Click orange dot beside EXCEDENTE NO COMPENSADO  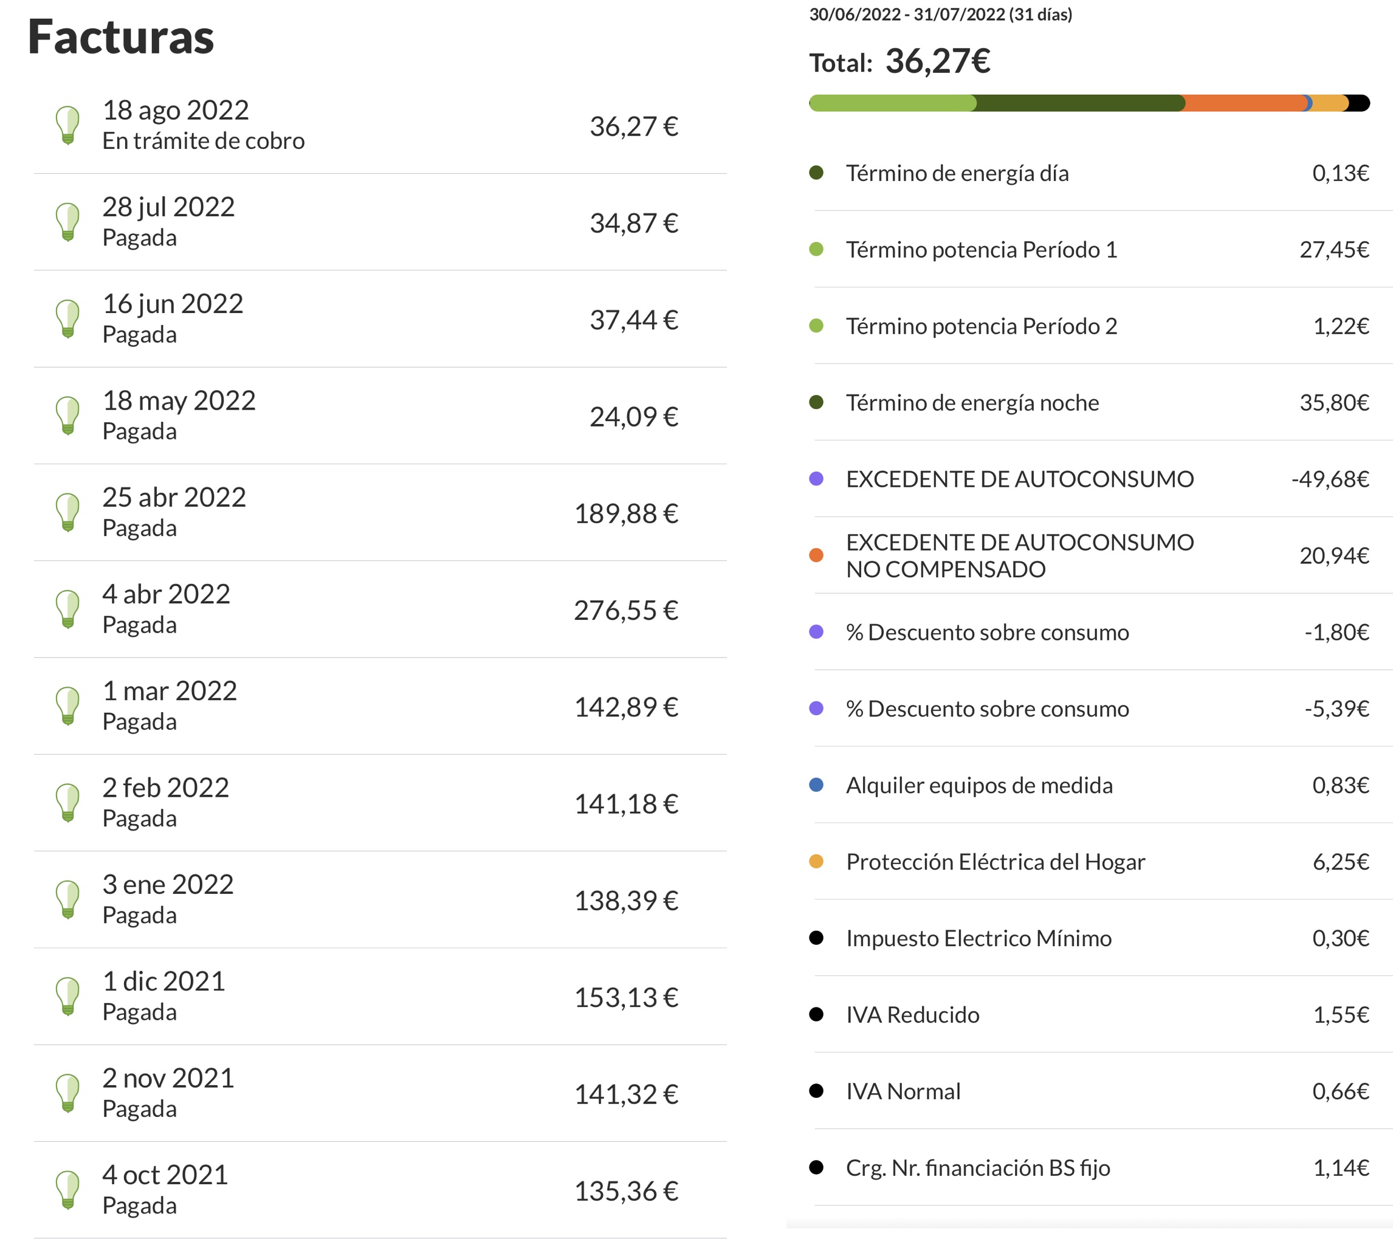click(816, 555)
